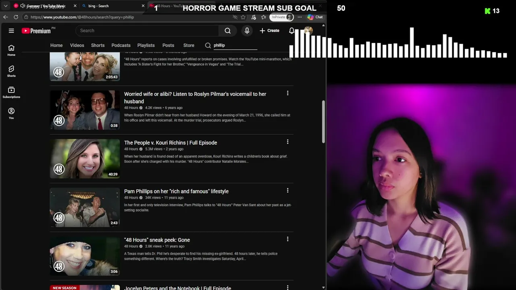This screenshot has width=516, height=290.
Task: Open the channel Posts tab
Action: click(x=168, y=46)
